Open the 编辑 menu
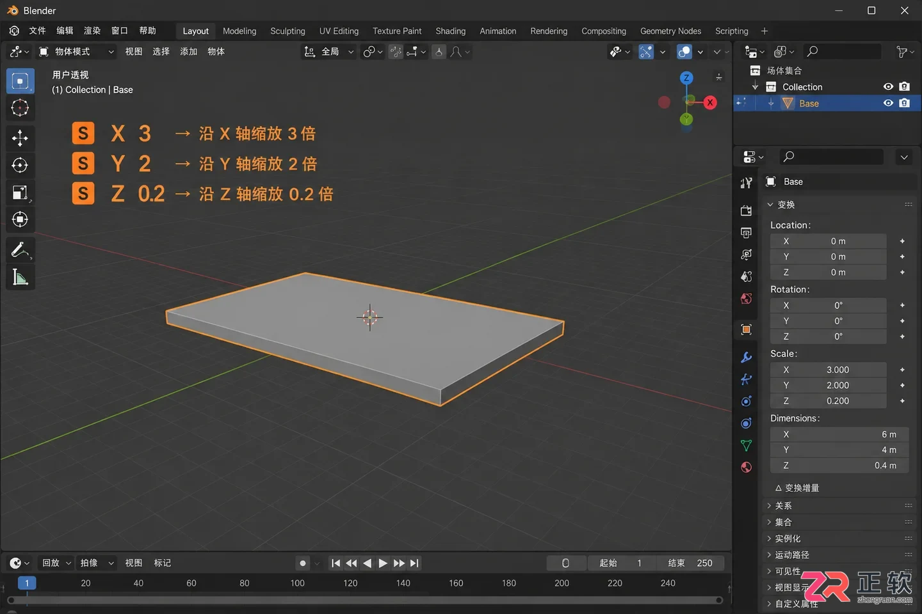 coord(65,31)
